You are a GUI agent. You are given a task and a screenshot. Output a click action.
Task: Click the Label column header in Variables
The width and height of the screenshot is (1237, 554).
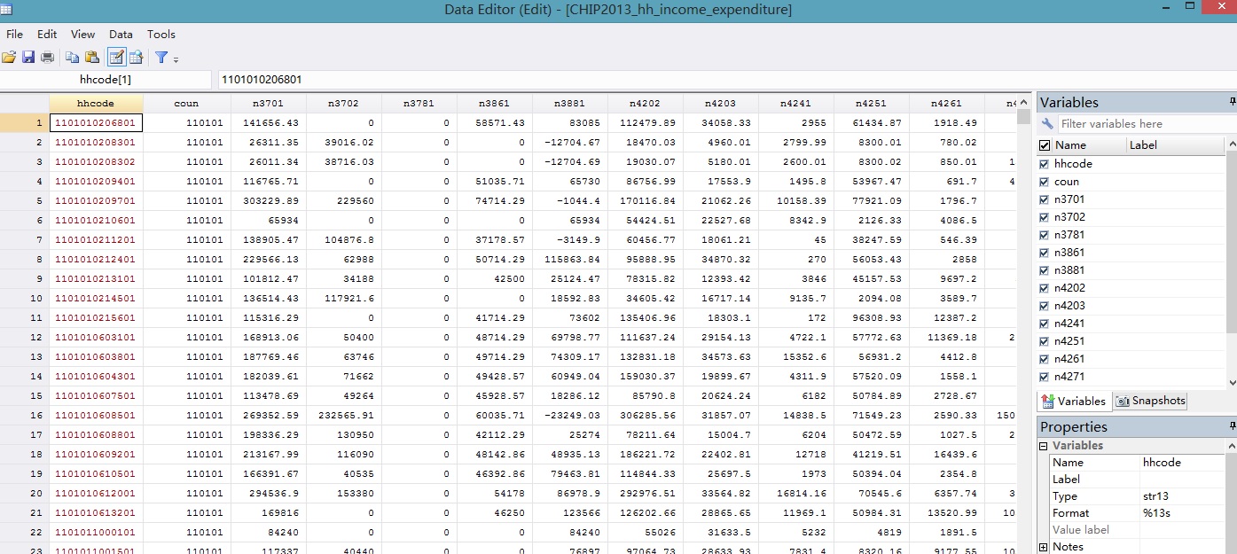click(x=1177, y=145)
